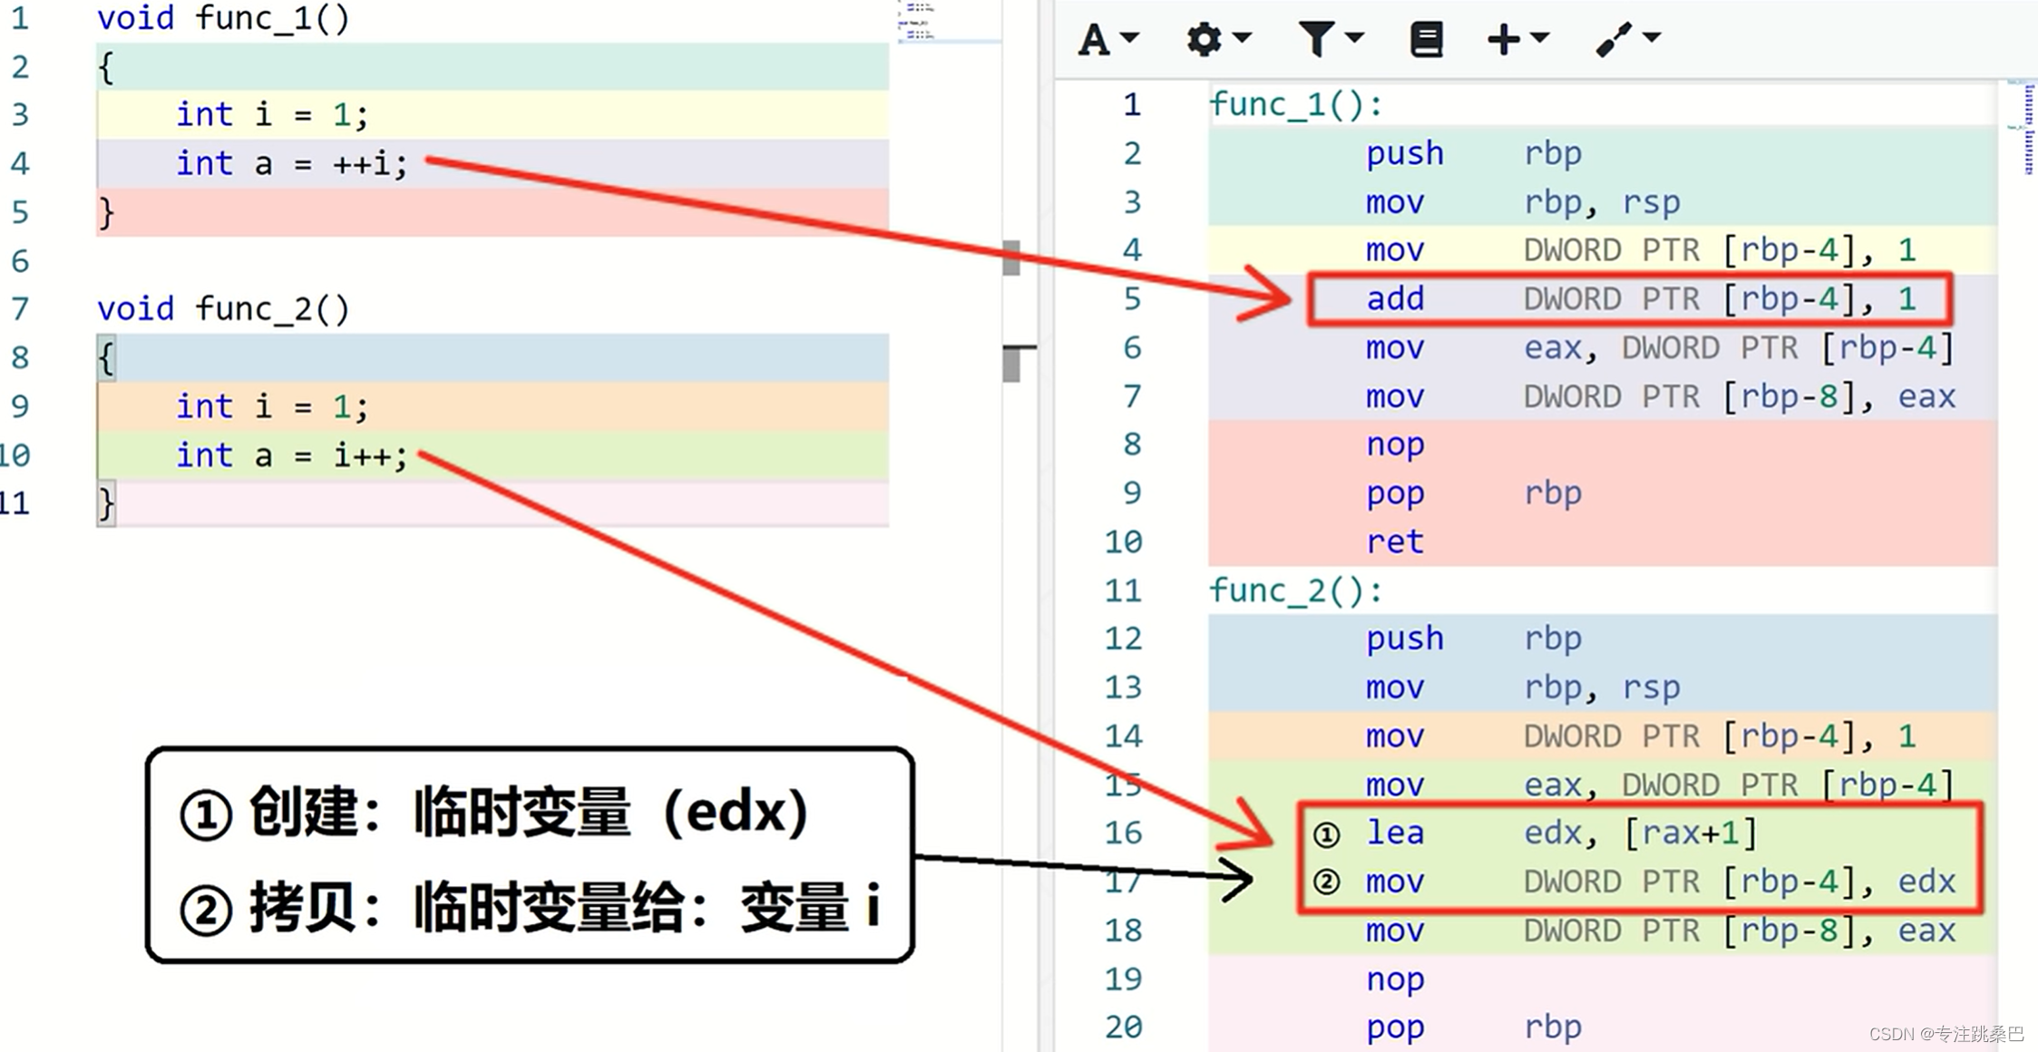Open the Libraries book icon

coord(1427,38)
